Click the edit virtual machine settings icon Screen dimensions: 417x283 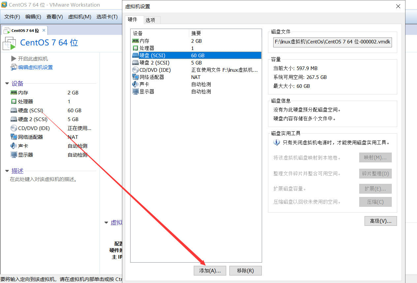(14, 67)
